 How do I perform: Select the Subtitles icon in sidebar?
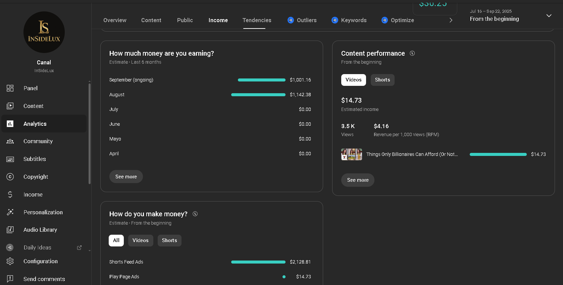pos(10,159)
